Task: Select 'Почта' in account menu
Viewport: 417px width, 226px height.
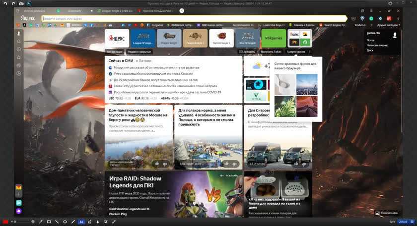Action: [x=371, y=40]
